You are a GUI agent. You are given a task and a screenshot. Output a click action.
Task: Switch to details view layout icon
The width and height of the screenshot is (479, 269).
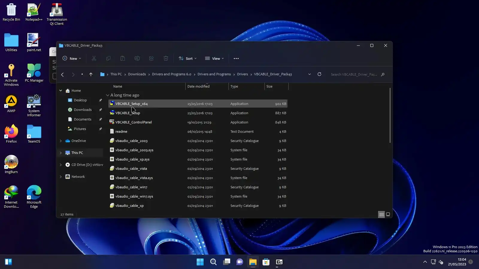point(381,214)
